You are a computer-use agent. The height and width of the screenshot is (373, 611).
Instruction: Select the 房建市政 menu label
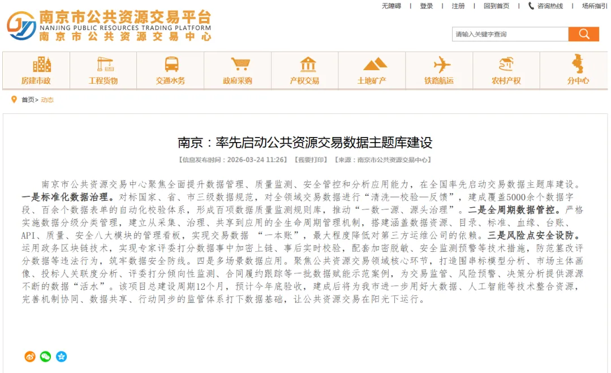pyautogui.click(x=36, y=81)
